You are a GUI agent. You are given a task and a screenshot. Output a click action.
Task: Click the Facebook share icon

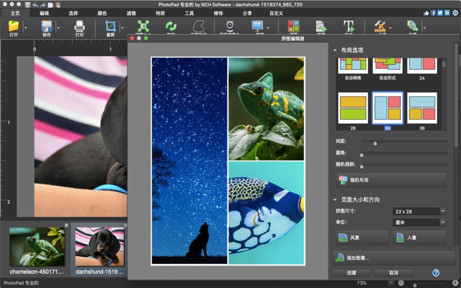coord(433,13)
